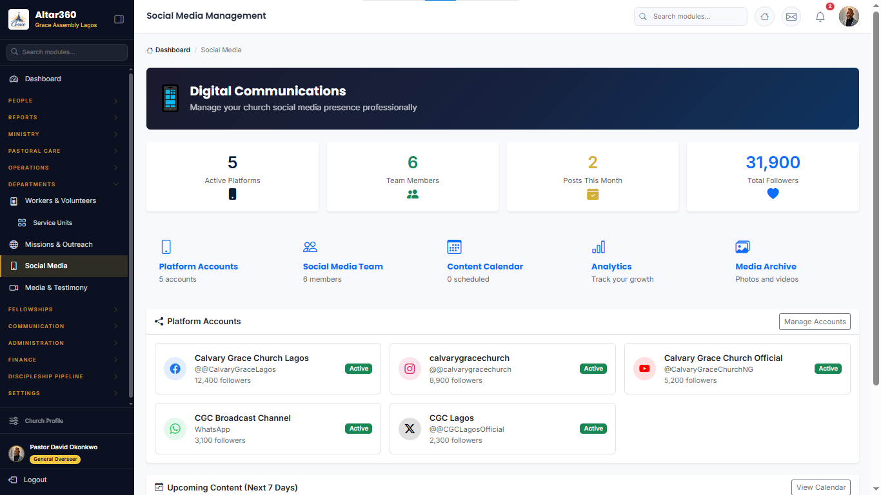Click the Church Profile sliders icon

(x=14, y=421)
